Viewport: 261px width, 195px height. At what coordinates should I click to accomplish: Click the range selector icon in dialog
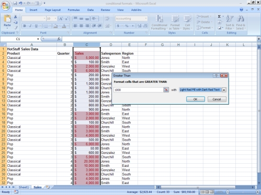pyautogui.click(x=166, y=90)
